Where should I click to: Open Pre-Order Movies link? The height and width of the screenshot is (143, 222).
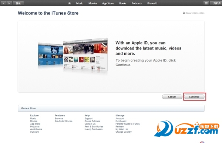point(63,121)
